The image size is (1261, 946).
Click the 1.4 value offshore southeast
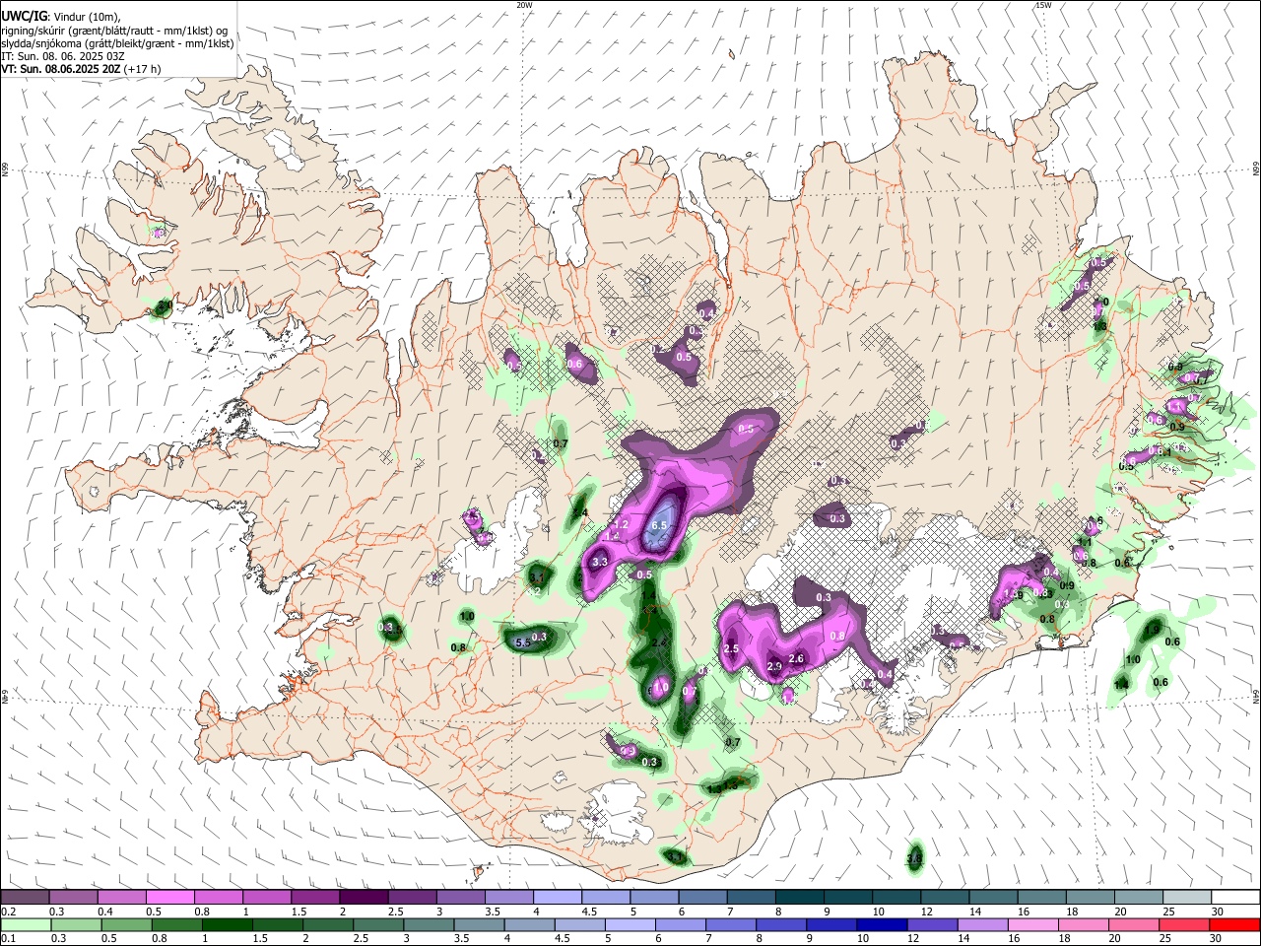(x=1121, y=685)
